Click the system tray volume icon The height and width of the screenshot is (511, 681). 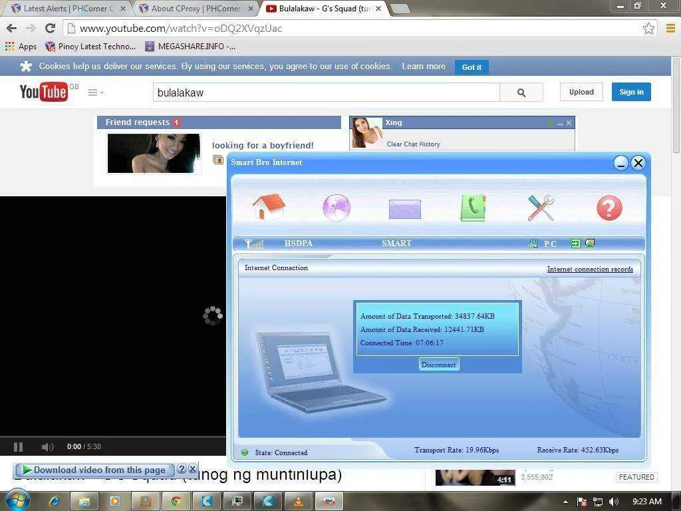614,502
